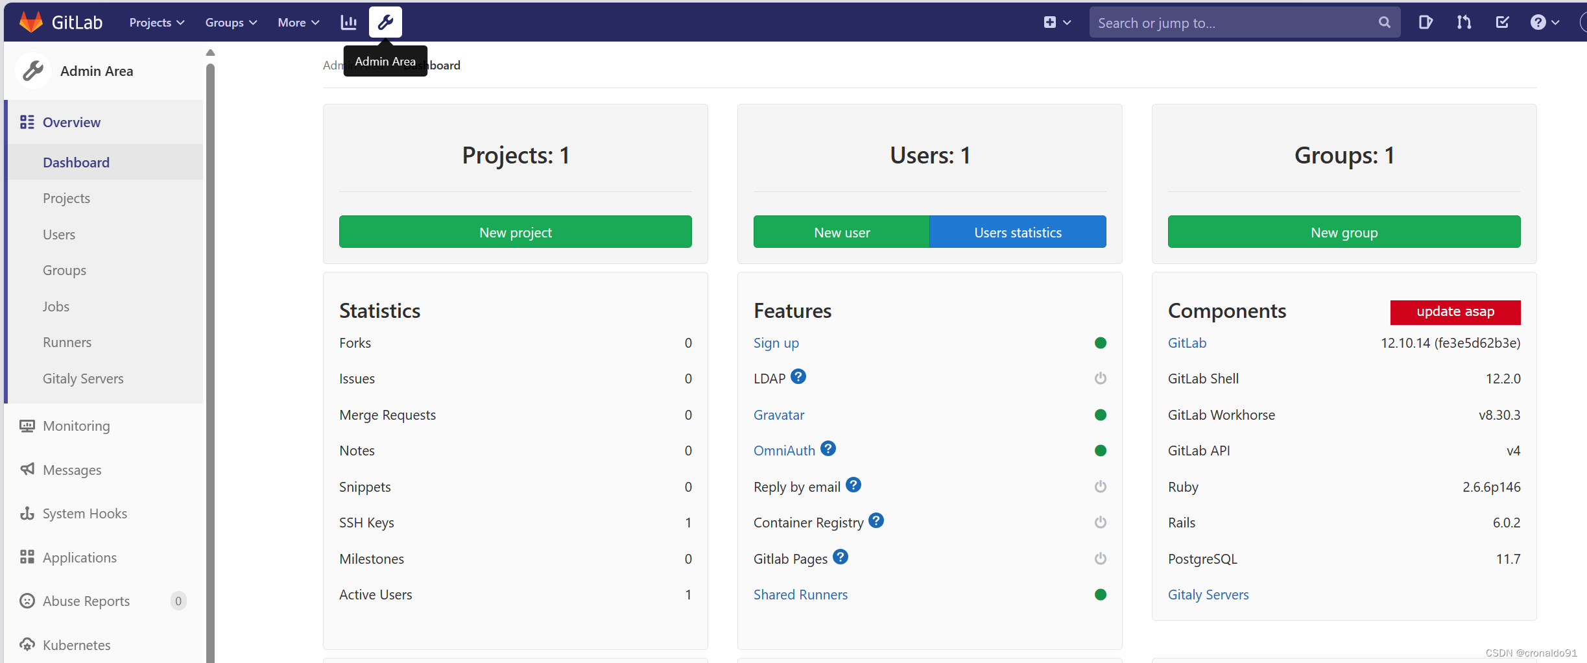Viewport: 1587px width, 663px height.
Task: Expand the More dropdown in navbar
Action: 298,23
